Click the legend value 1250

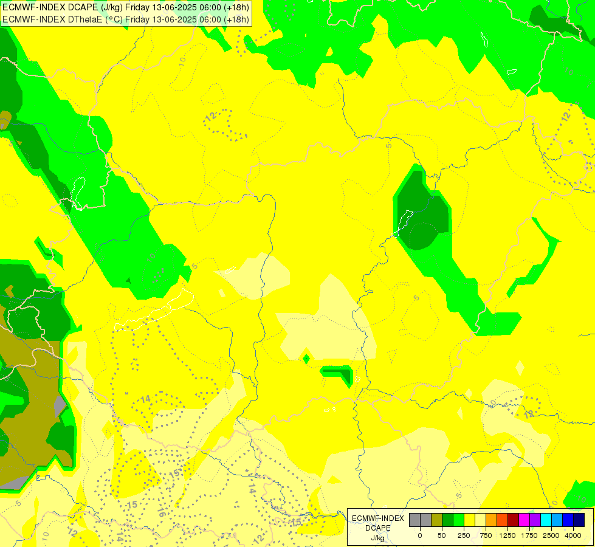[507, 535]
